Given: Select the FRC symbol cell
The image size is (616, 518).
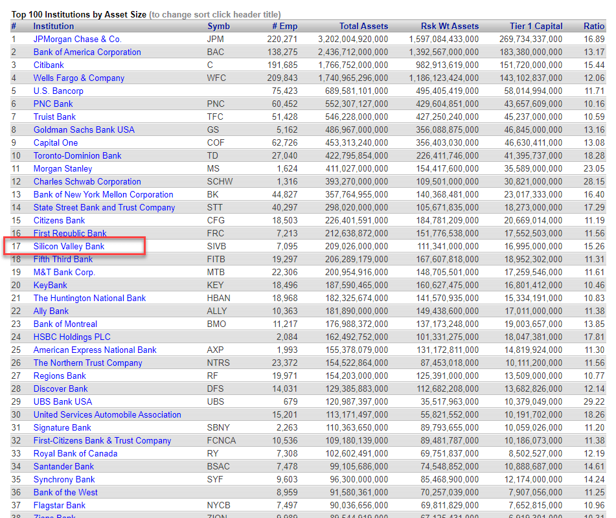Looking at the screenshot, I should pyautogui.click(x=216, y=234).
